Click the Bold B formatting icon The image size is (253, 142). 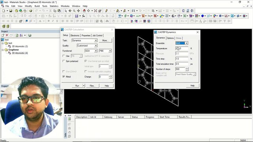click(49, 21)
